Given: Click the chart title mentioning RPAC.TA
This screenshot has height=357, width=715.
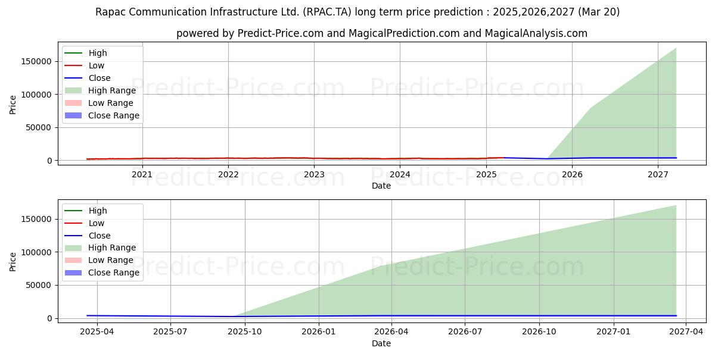Looking at the screenshot, I should [357, 12].
